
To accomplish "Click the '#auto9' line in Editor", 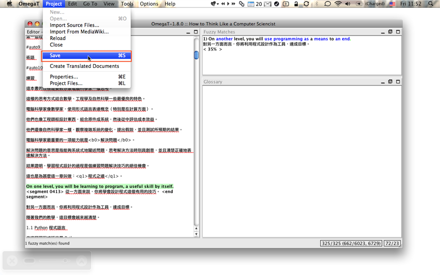I will pyautogui.click(x=33, y=47).
